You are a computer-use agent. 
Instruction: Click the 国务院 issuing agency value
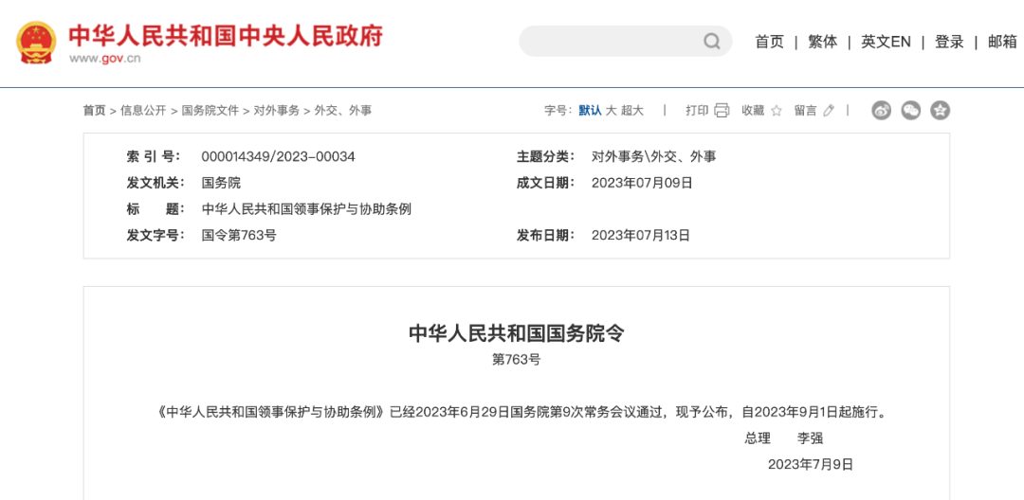pyautogui.click(x=221, y=183)
